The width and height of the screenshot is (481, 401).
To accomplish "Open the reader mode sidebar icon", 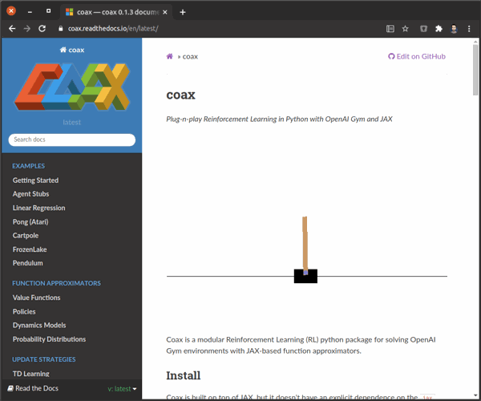I will [390, 29].
